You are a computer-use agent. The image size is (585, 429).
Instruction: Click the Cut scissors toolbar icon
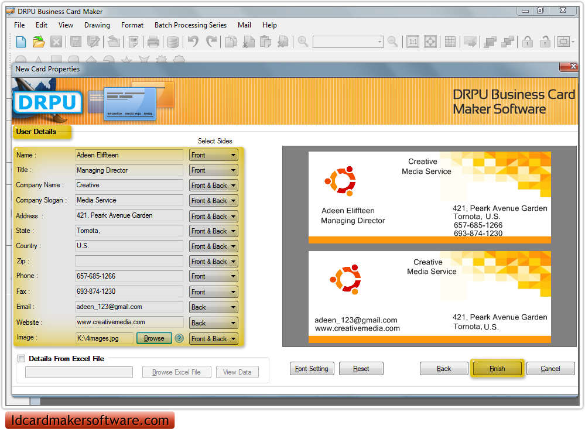[248, 42]
